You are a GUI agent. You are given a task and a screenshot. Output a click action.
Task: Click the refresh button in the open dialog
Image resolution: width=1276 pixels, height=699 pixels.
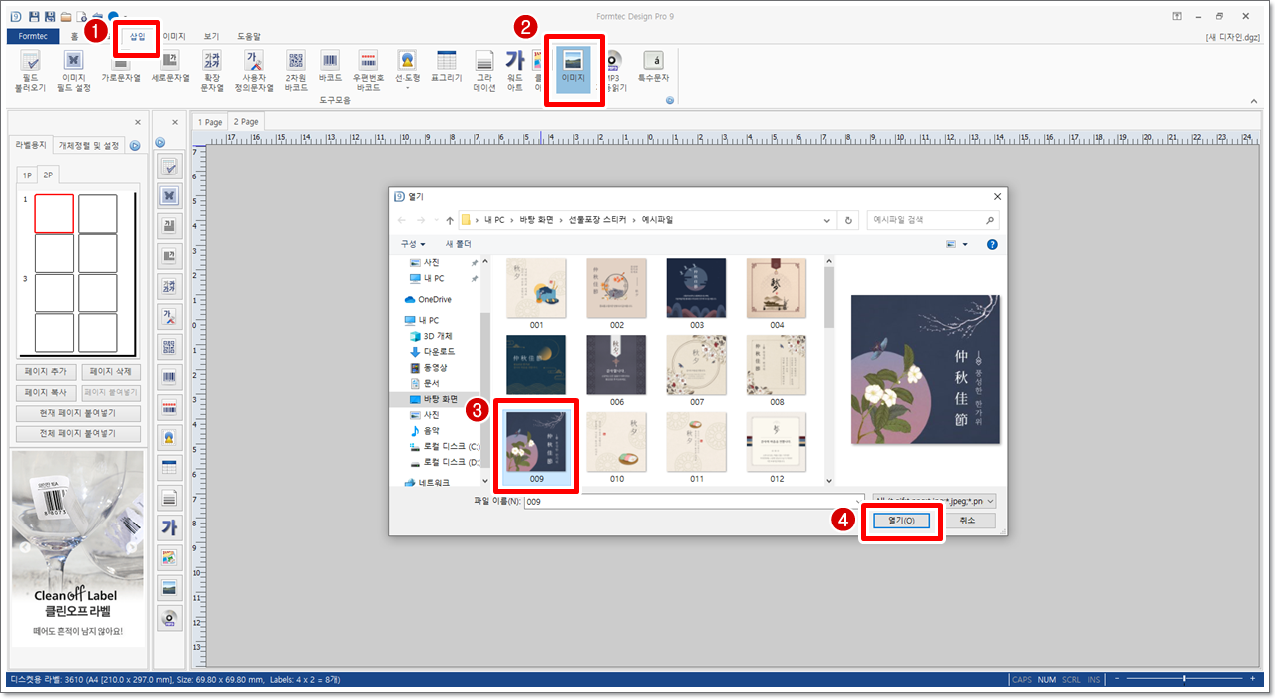coord(848,220)
